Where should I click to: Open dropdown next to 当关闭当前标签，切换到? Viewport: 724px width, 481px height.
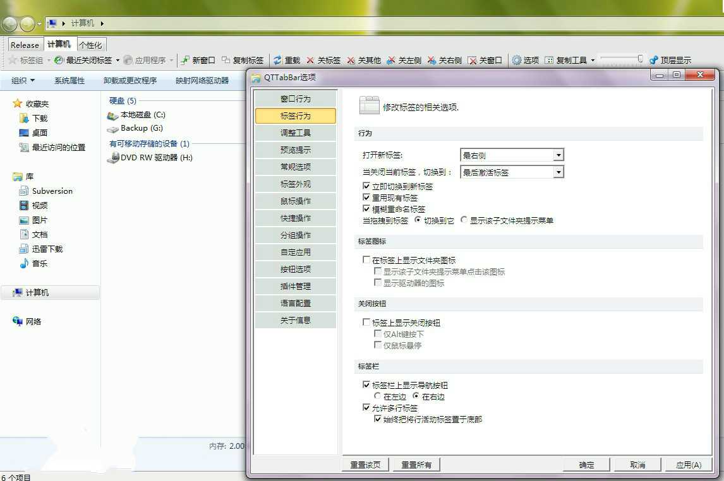point(557,172)
